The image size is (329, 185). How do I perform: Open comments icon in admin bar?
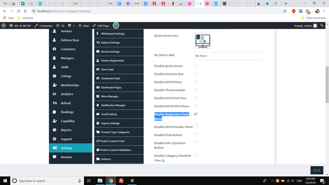(71, 26)
